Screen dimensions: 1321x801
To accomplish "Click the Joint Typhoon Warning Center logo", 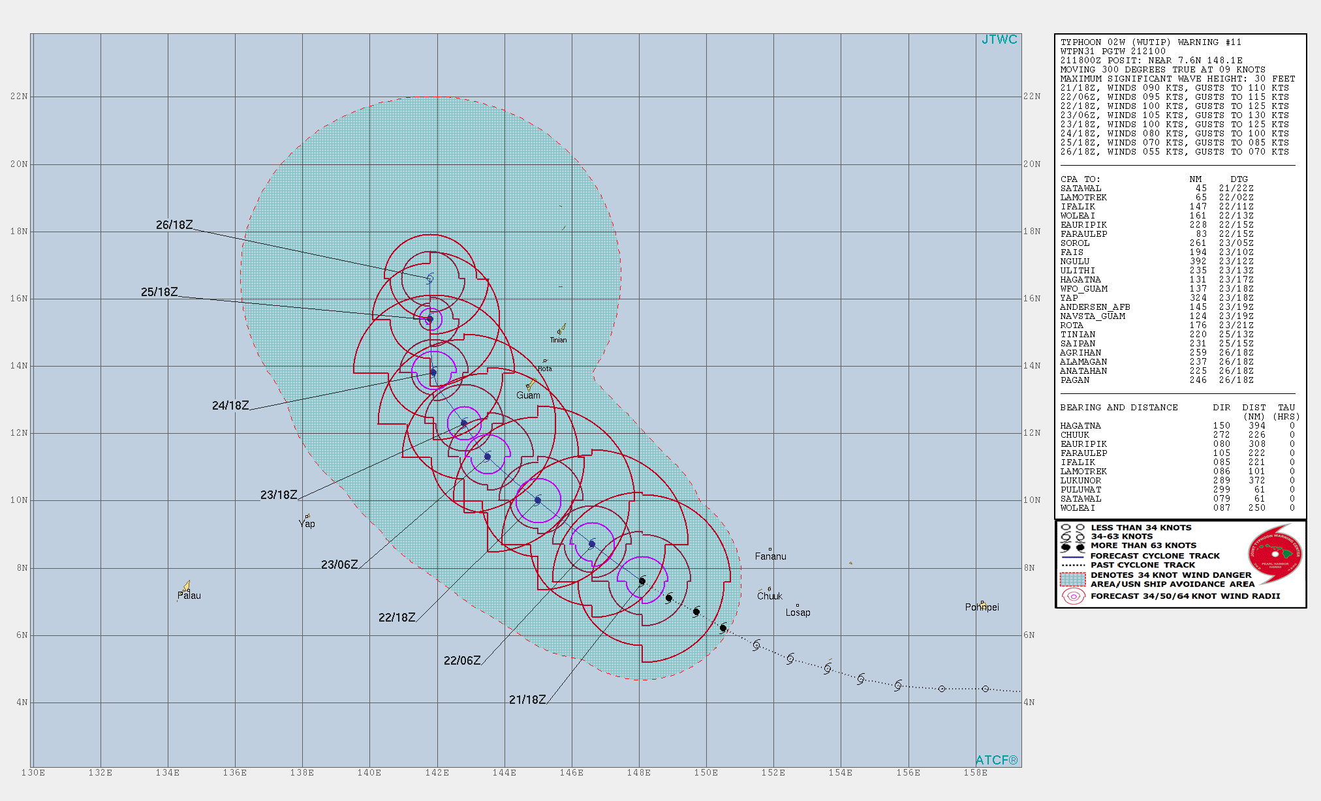I will tap(1275, 553).
